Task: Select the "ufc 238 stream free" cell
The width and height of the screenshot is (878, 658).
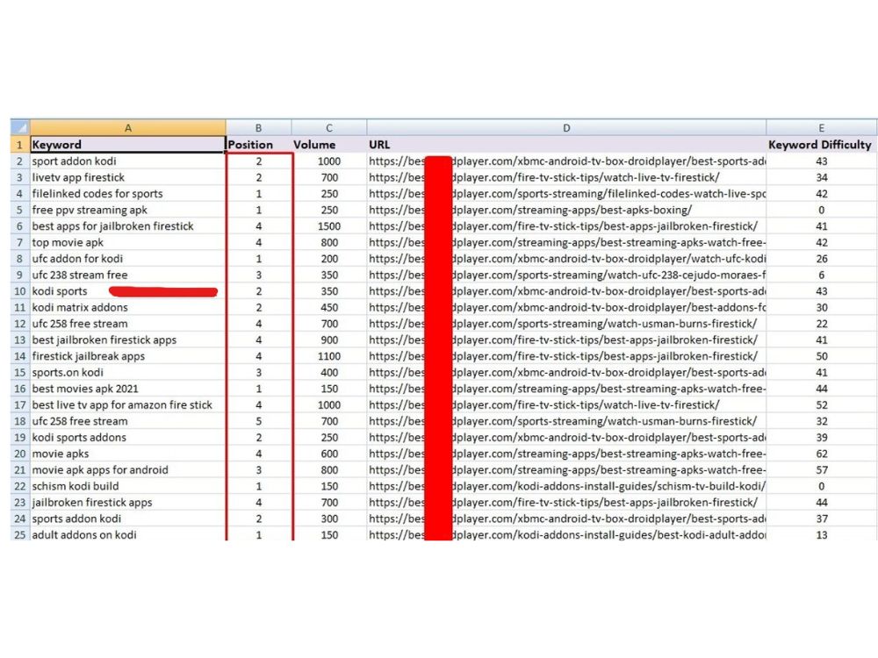Action: (x=127, y=275)
